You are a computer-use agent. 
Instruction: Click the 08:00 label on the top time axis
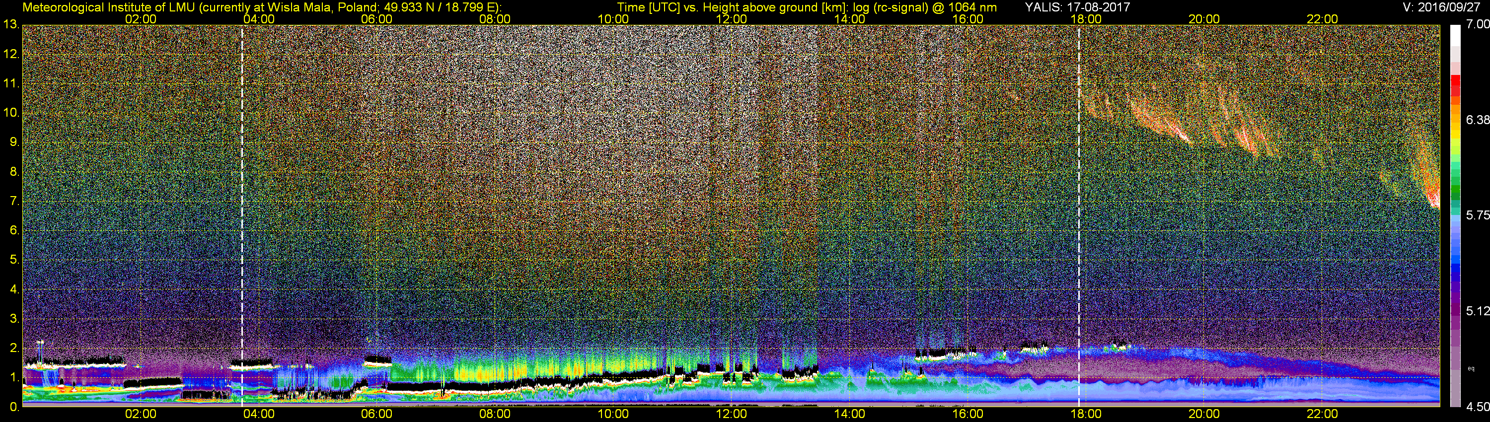pyautogui.click(x=495, y=19)
